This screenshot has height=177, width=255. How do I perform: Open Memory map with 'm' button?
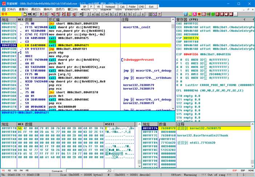click(97, 14)
